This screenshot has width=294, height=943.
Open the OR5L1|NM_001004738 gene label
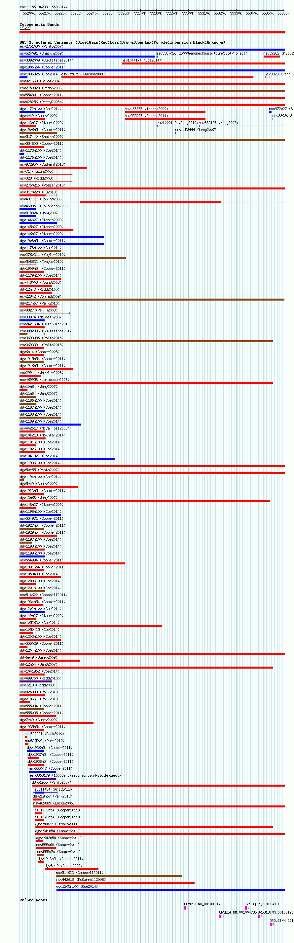click(263, 904)
